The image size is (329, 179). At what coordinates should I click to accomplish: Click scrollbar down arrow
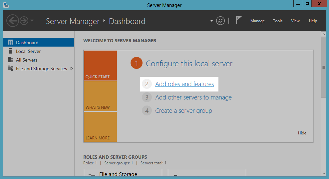[324, 174]
